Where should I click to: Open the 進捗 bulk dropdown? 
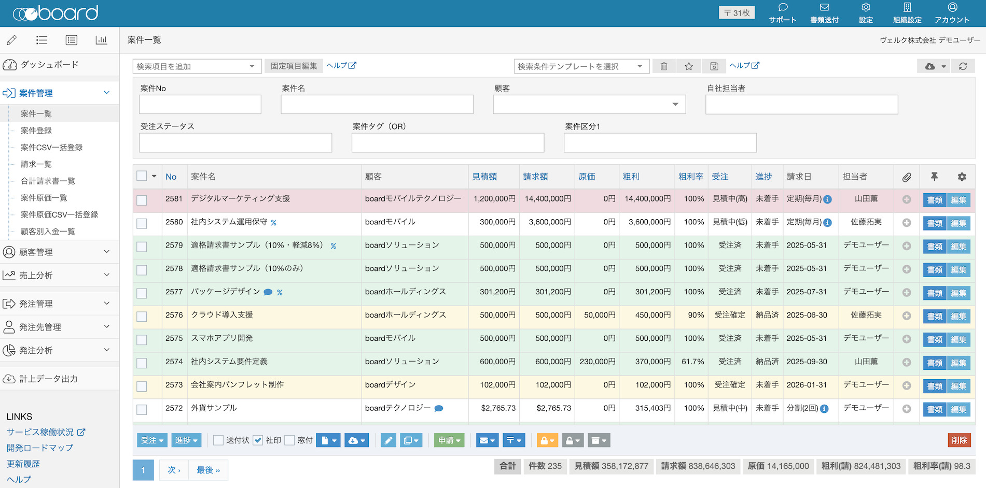pyautogui.click(x=187, y=440)
